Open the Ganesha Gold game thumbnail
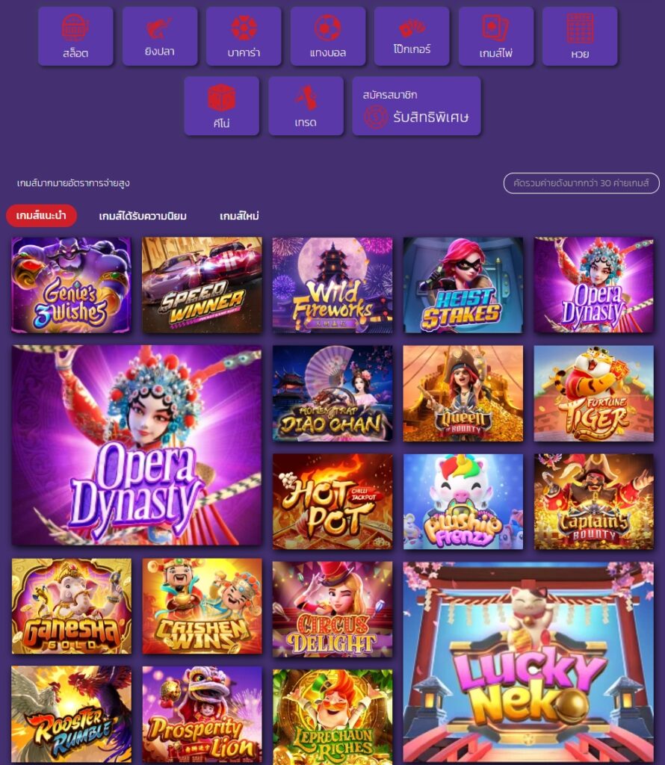This screenshot has height=765, width=665. [x=71, y=606]
